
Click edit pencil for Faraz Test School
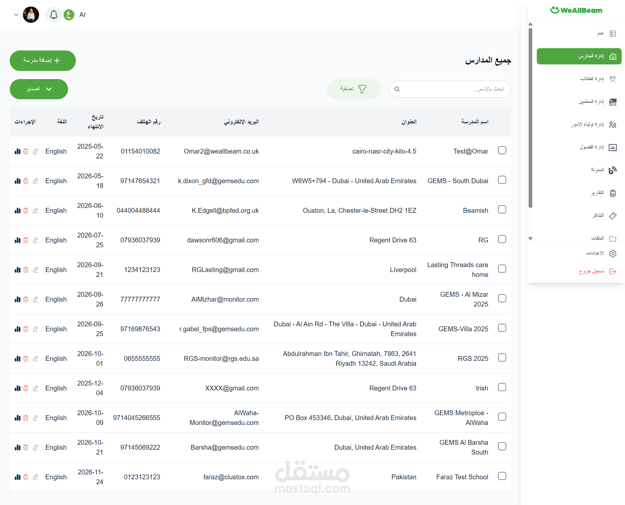pyautogui.click(x=35, y=477)
